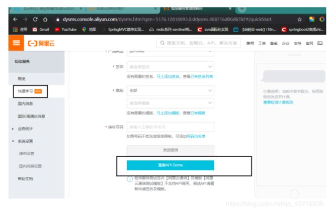Open the redis sentinel bookmark
The image size is (327, 211).
(171, 30)
